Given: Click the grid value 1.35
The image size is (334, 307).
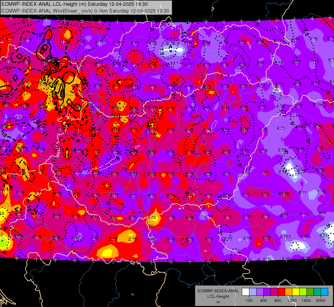Looking at the screenshot, I should click(x=321, y=191).
